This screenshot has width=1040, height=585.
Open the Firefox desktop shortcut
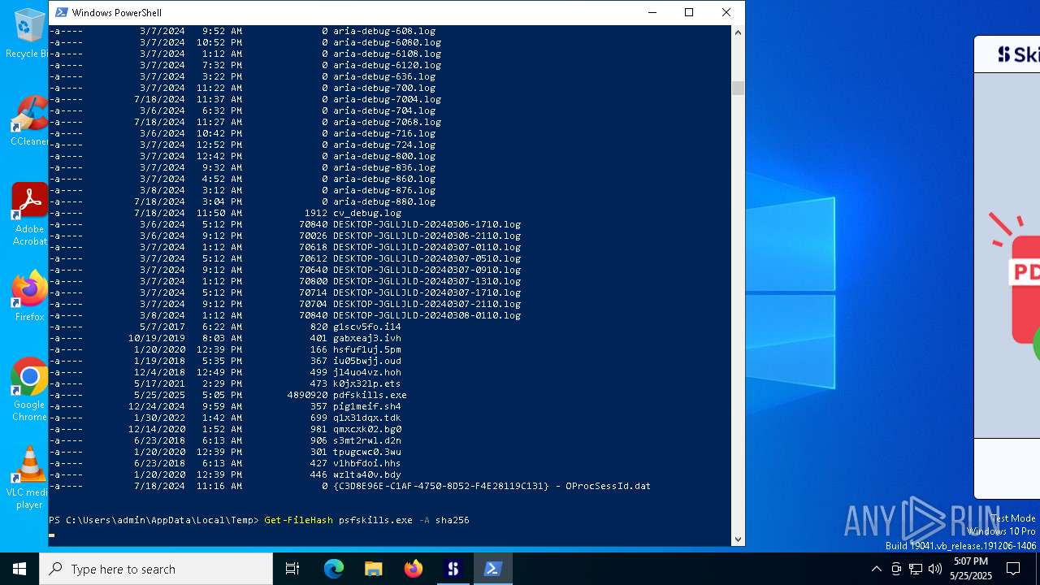(29, 297)
